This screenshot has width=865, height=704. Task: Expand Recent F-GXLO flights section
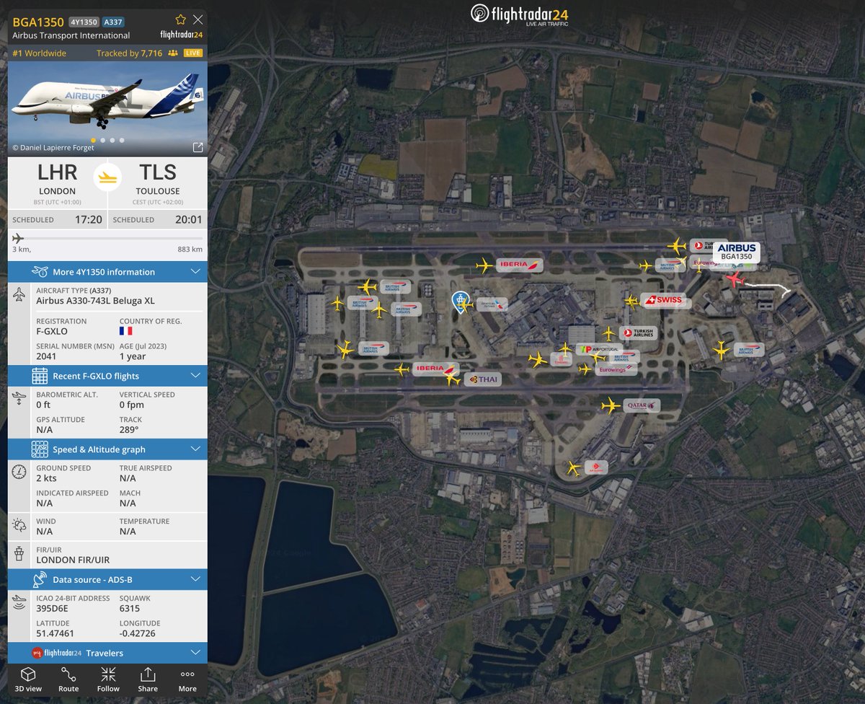(x=107, y=376)
